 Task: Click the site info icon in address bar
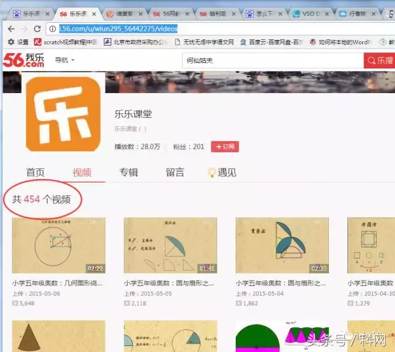[x=52, y=29]
